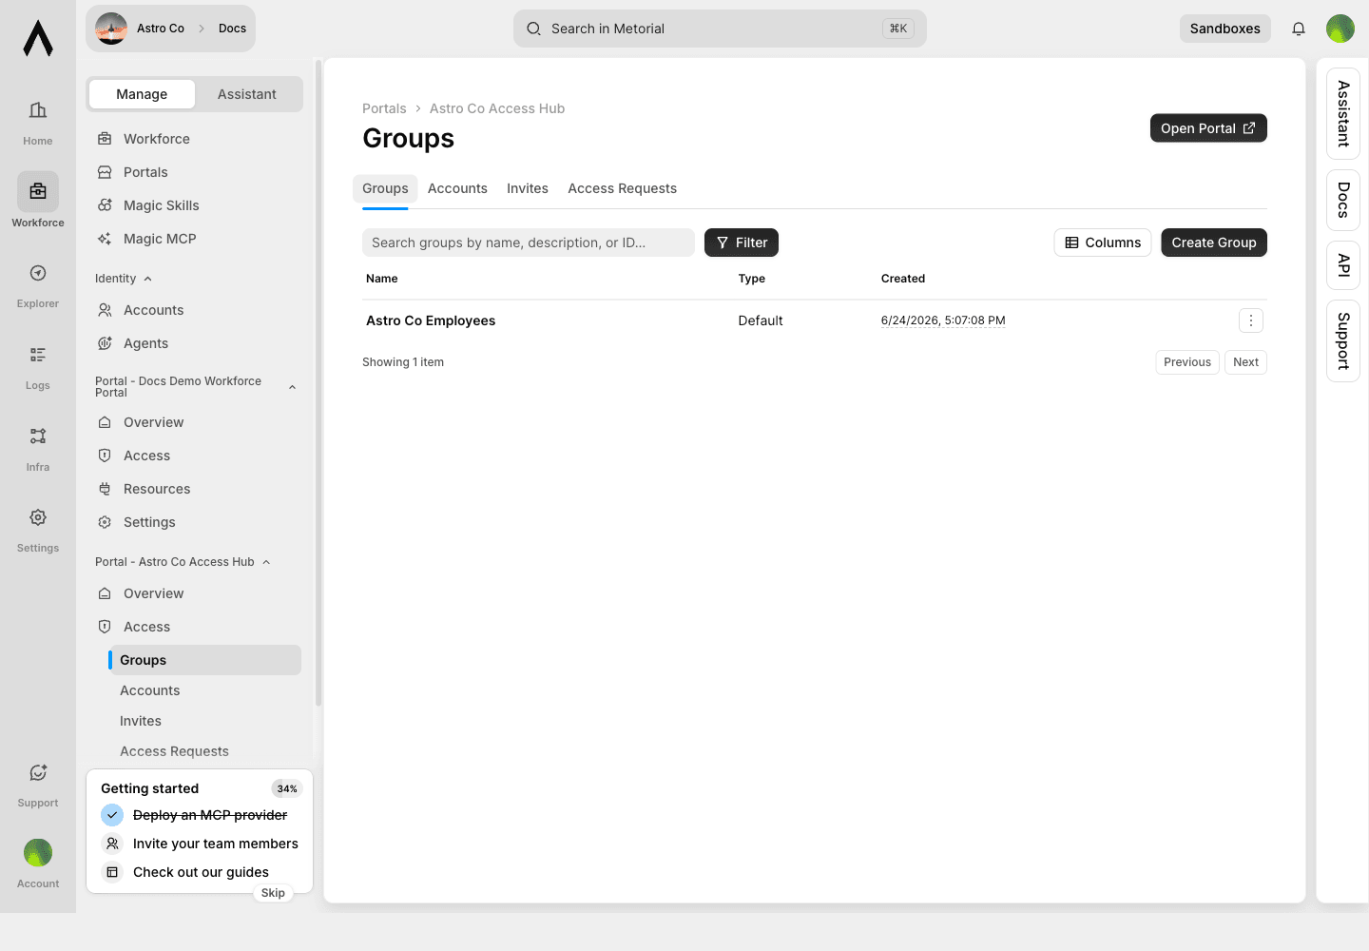1369x951 pixels.
Task: Open Access under Astro Co Access Hub
Action: tap(195, 627)
